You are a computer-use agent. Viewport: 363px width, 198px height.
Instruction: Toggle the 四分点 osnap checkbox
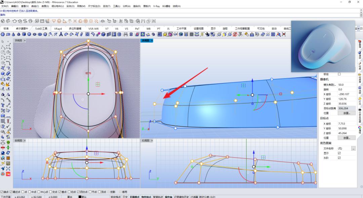click(x=78, y=192)
